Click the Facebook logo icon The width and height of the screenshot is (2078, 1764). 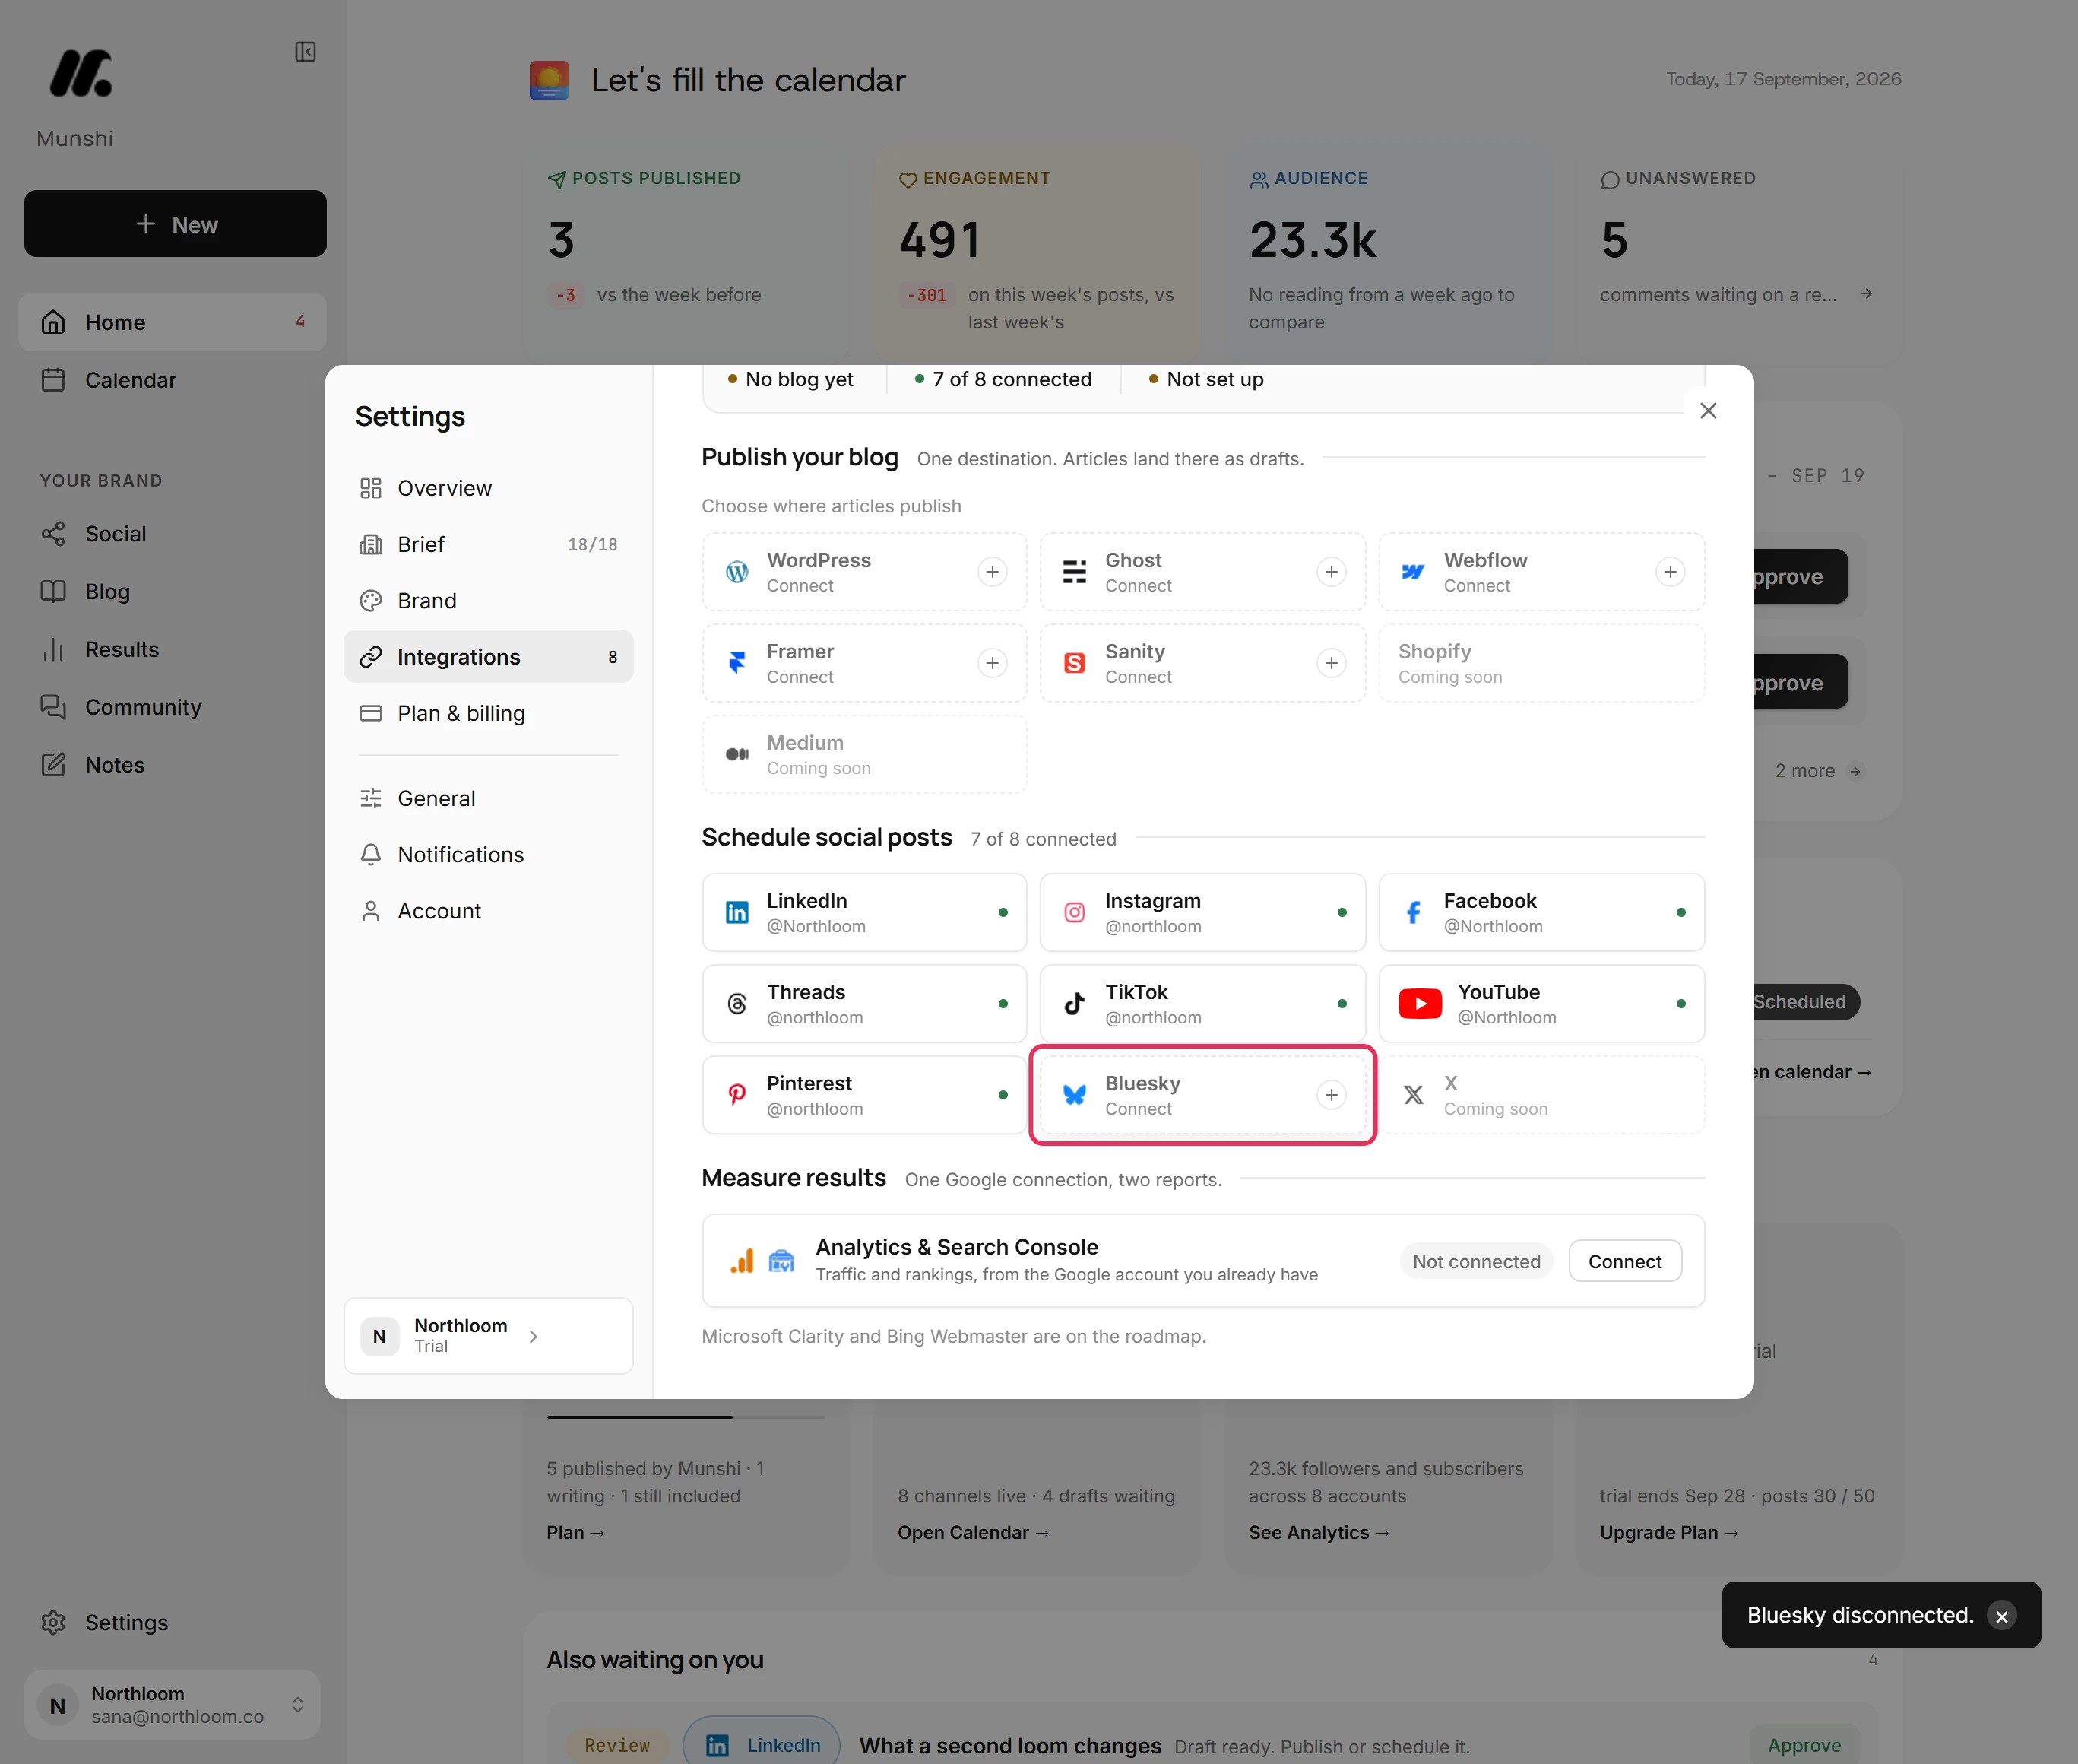pos(1413,913)
